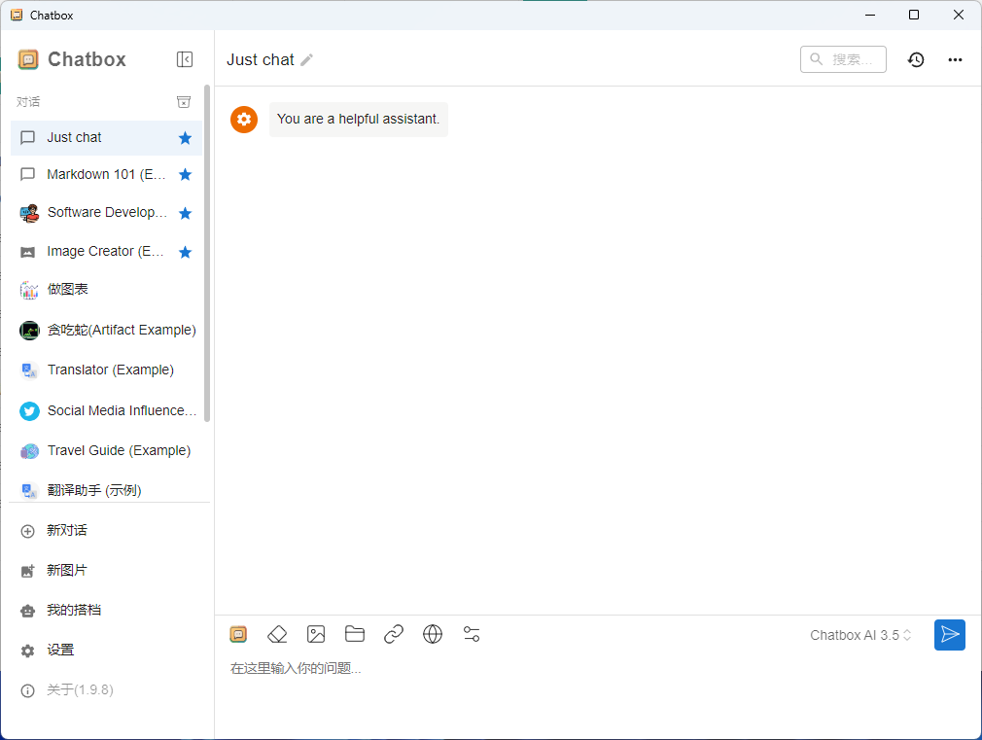Open the Just chat conversation
The image size is (982, 740).
pos(107,138)
